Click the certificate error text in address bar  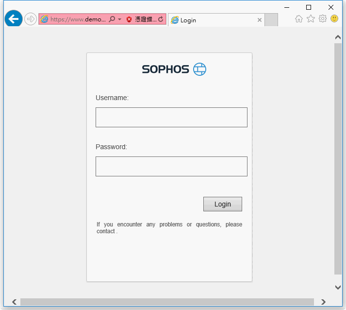pos(146,19)
